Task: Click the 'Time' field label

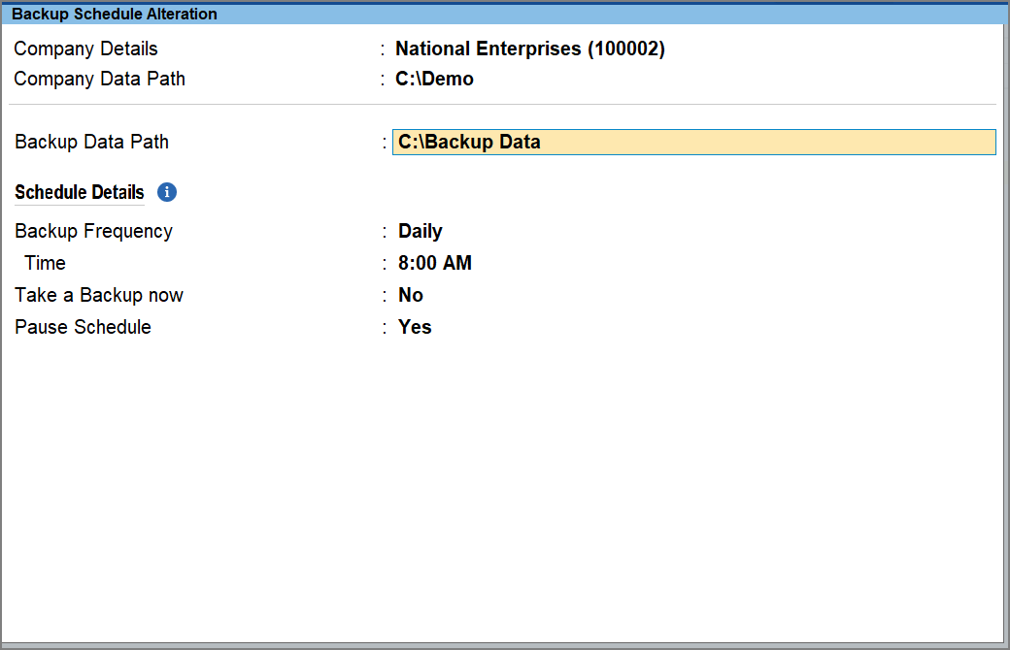Action: [x=45, y=263]
